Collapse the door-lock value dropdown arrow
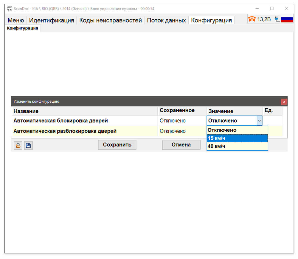 [x=260, y=121]
